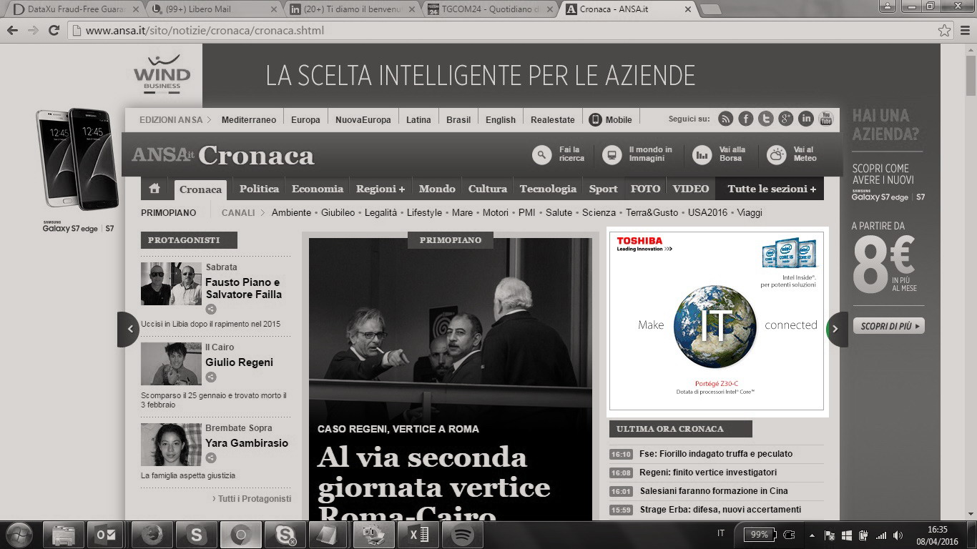Screen dimensions: 977x549
Task: Expand 'Regioni +' section menu
Action: point(381,189)
